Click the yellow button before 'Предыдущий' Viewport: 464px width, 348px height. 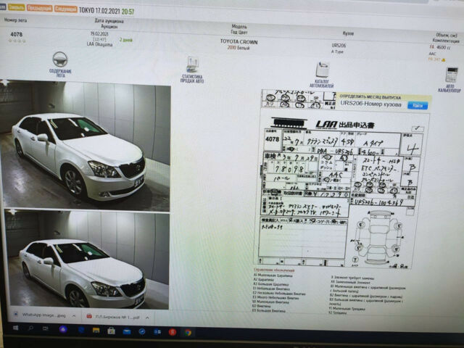[16, 7]
